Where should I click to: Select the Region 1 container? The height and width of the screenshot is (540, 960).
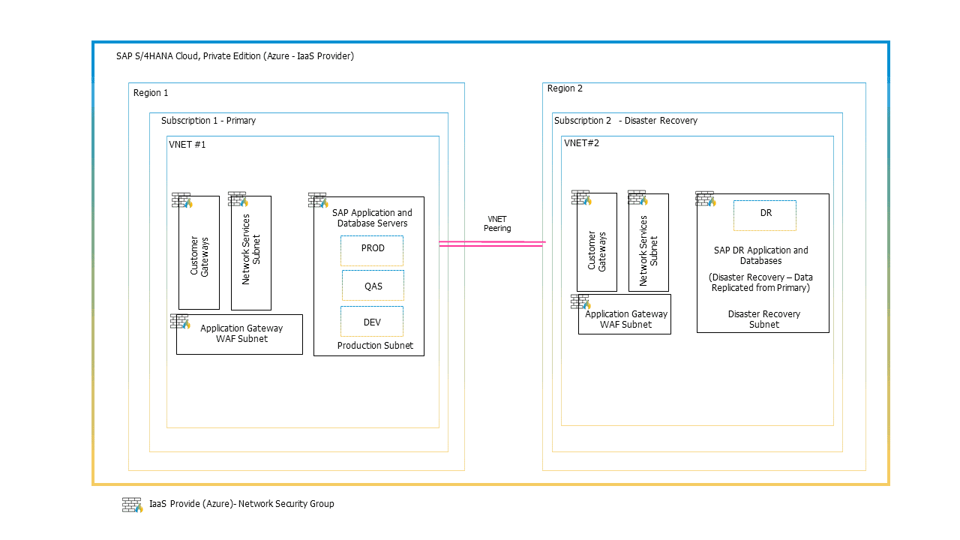tap(150, 92)
